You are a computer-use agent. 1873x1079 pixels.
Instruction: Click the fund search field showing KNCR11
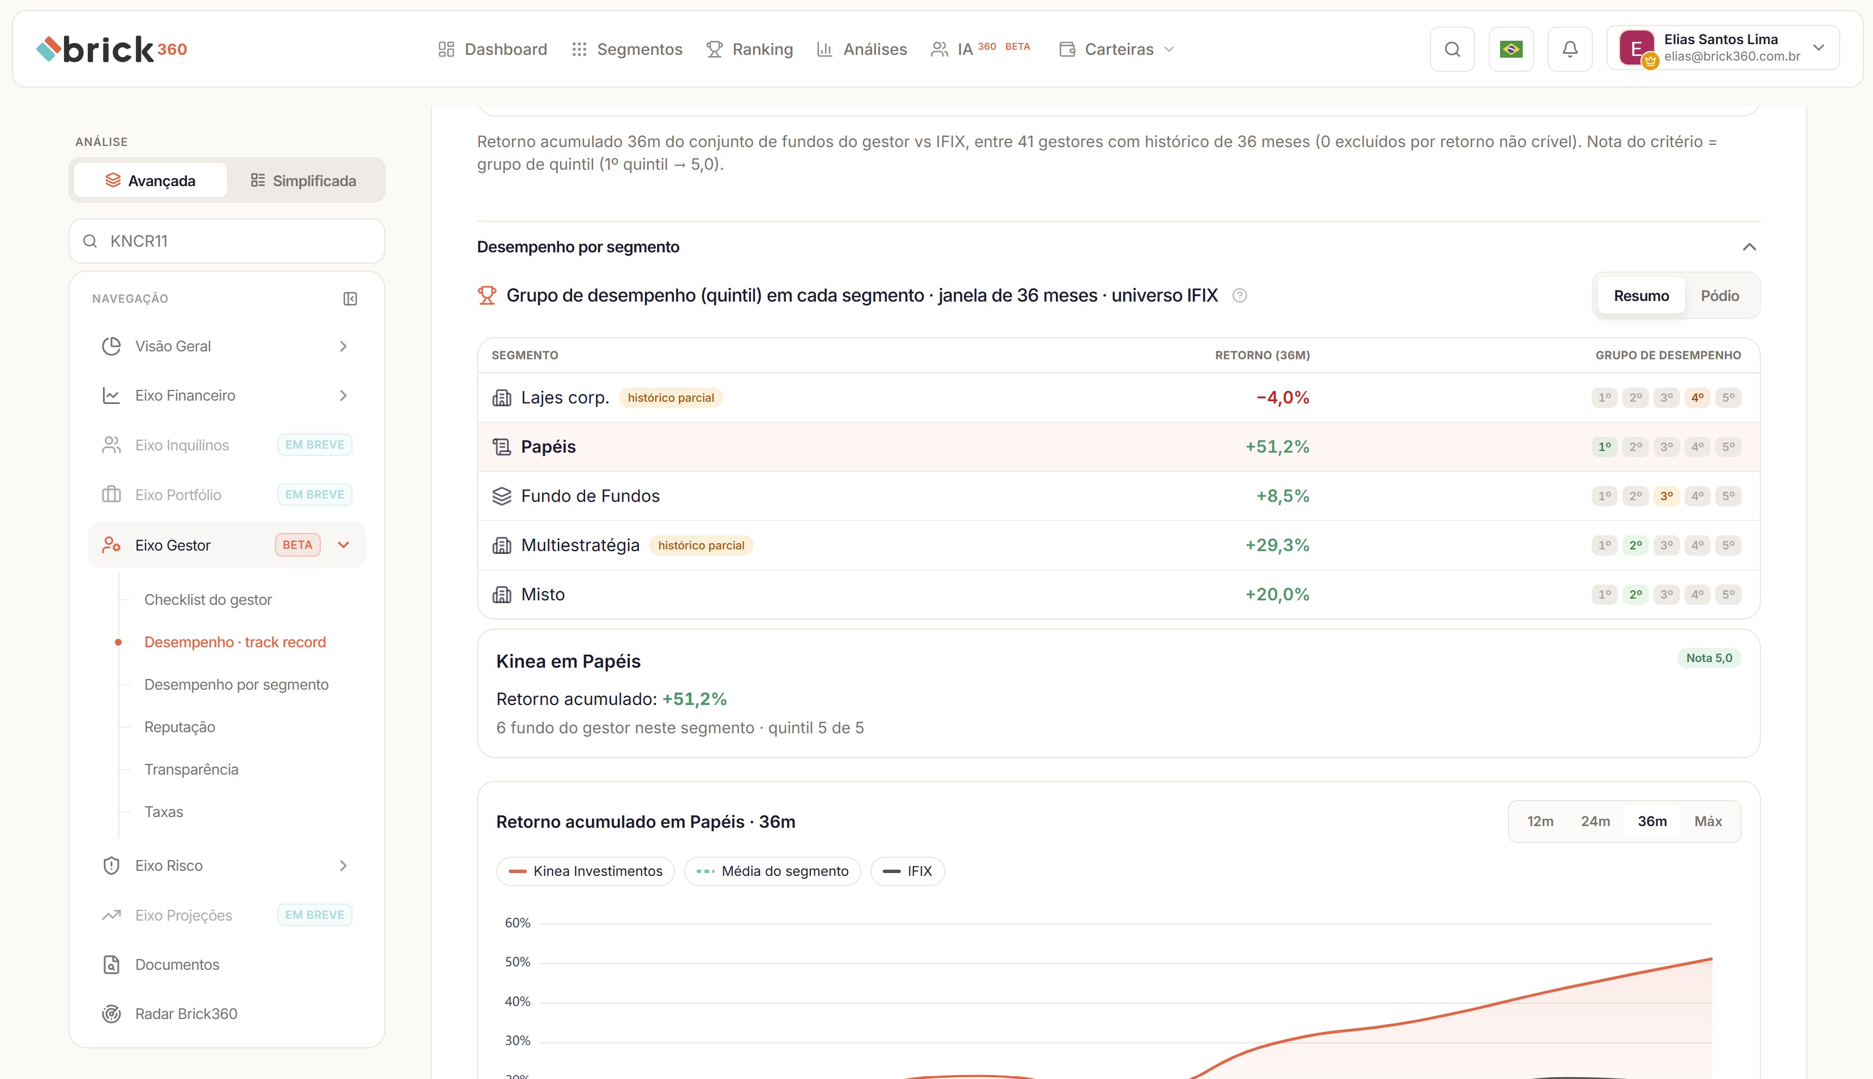227,241
